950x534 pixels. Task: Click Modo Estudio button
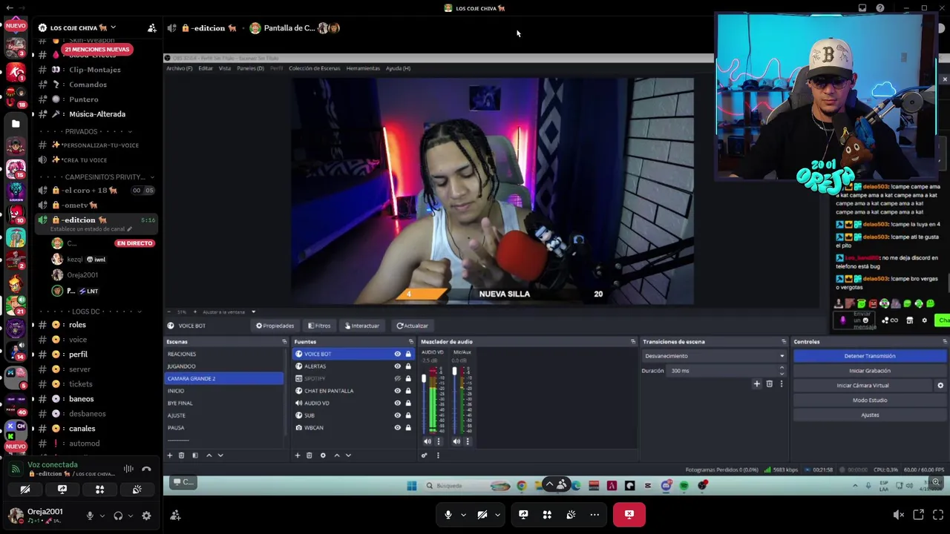click(x=870, y=400)
